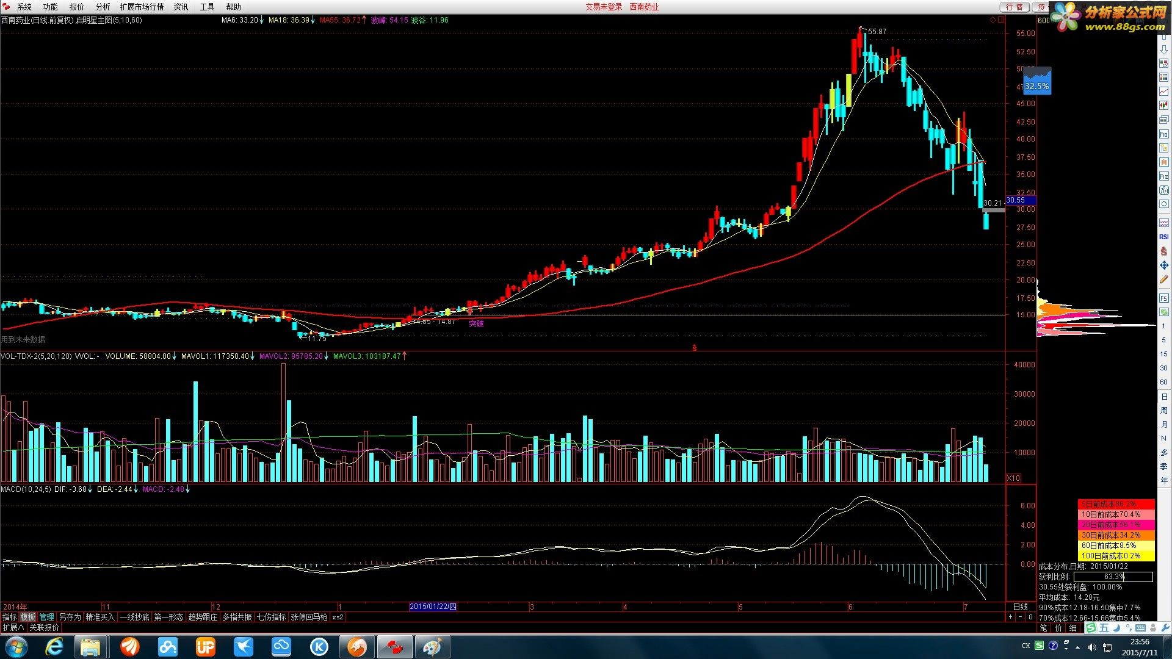Open the quote list checklist icon
1172x659 pixels.
coord(1163,63)
